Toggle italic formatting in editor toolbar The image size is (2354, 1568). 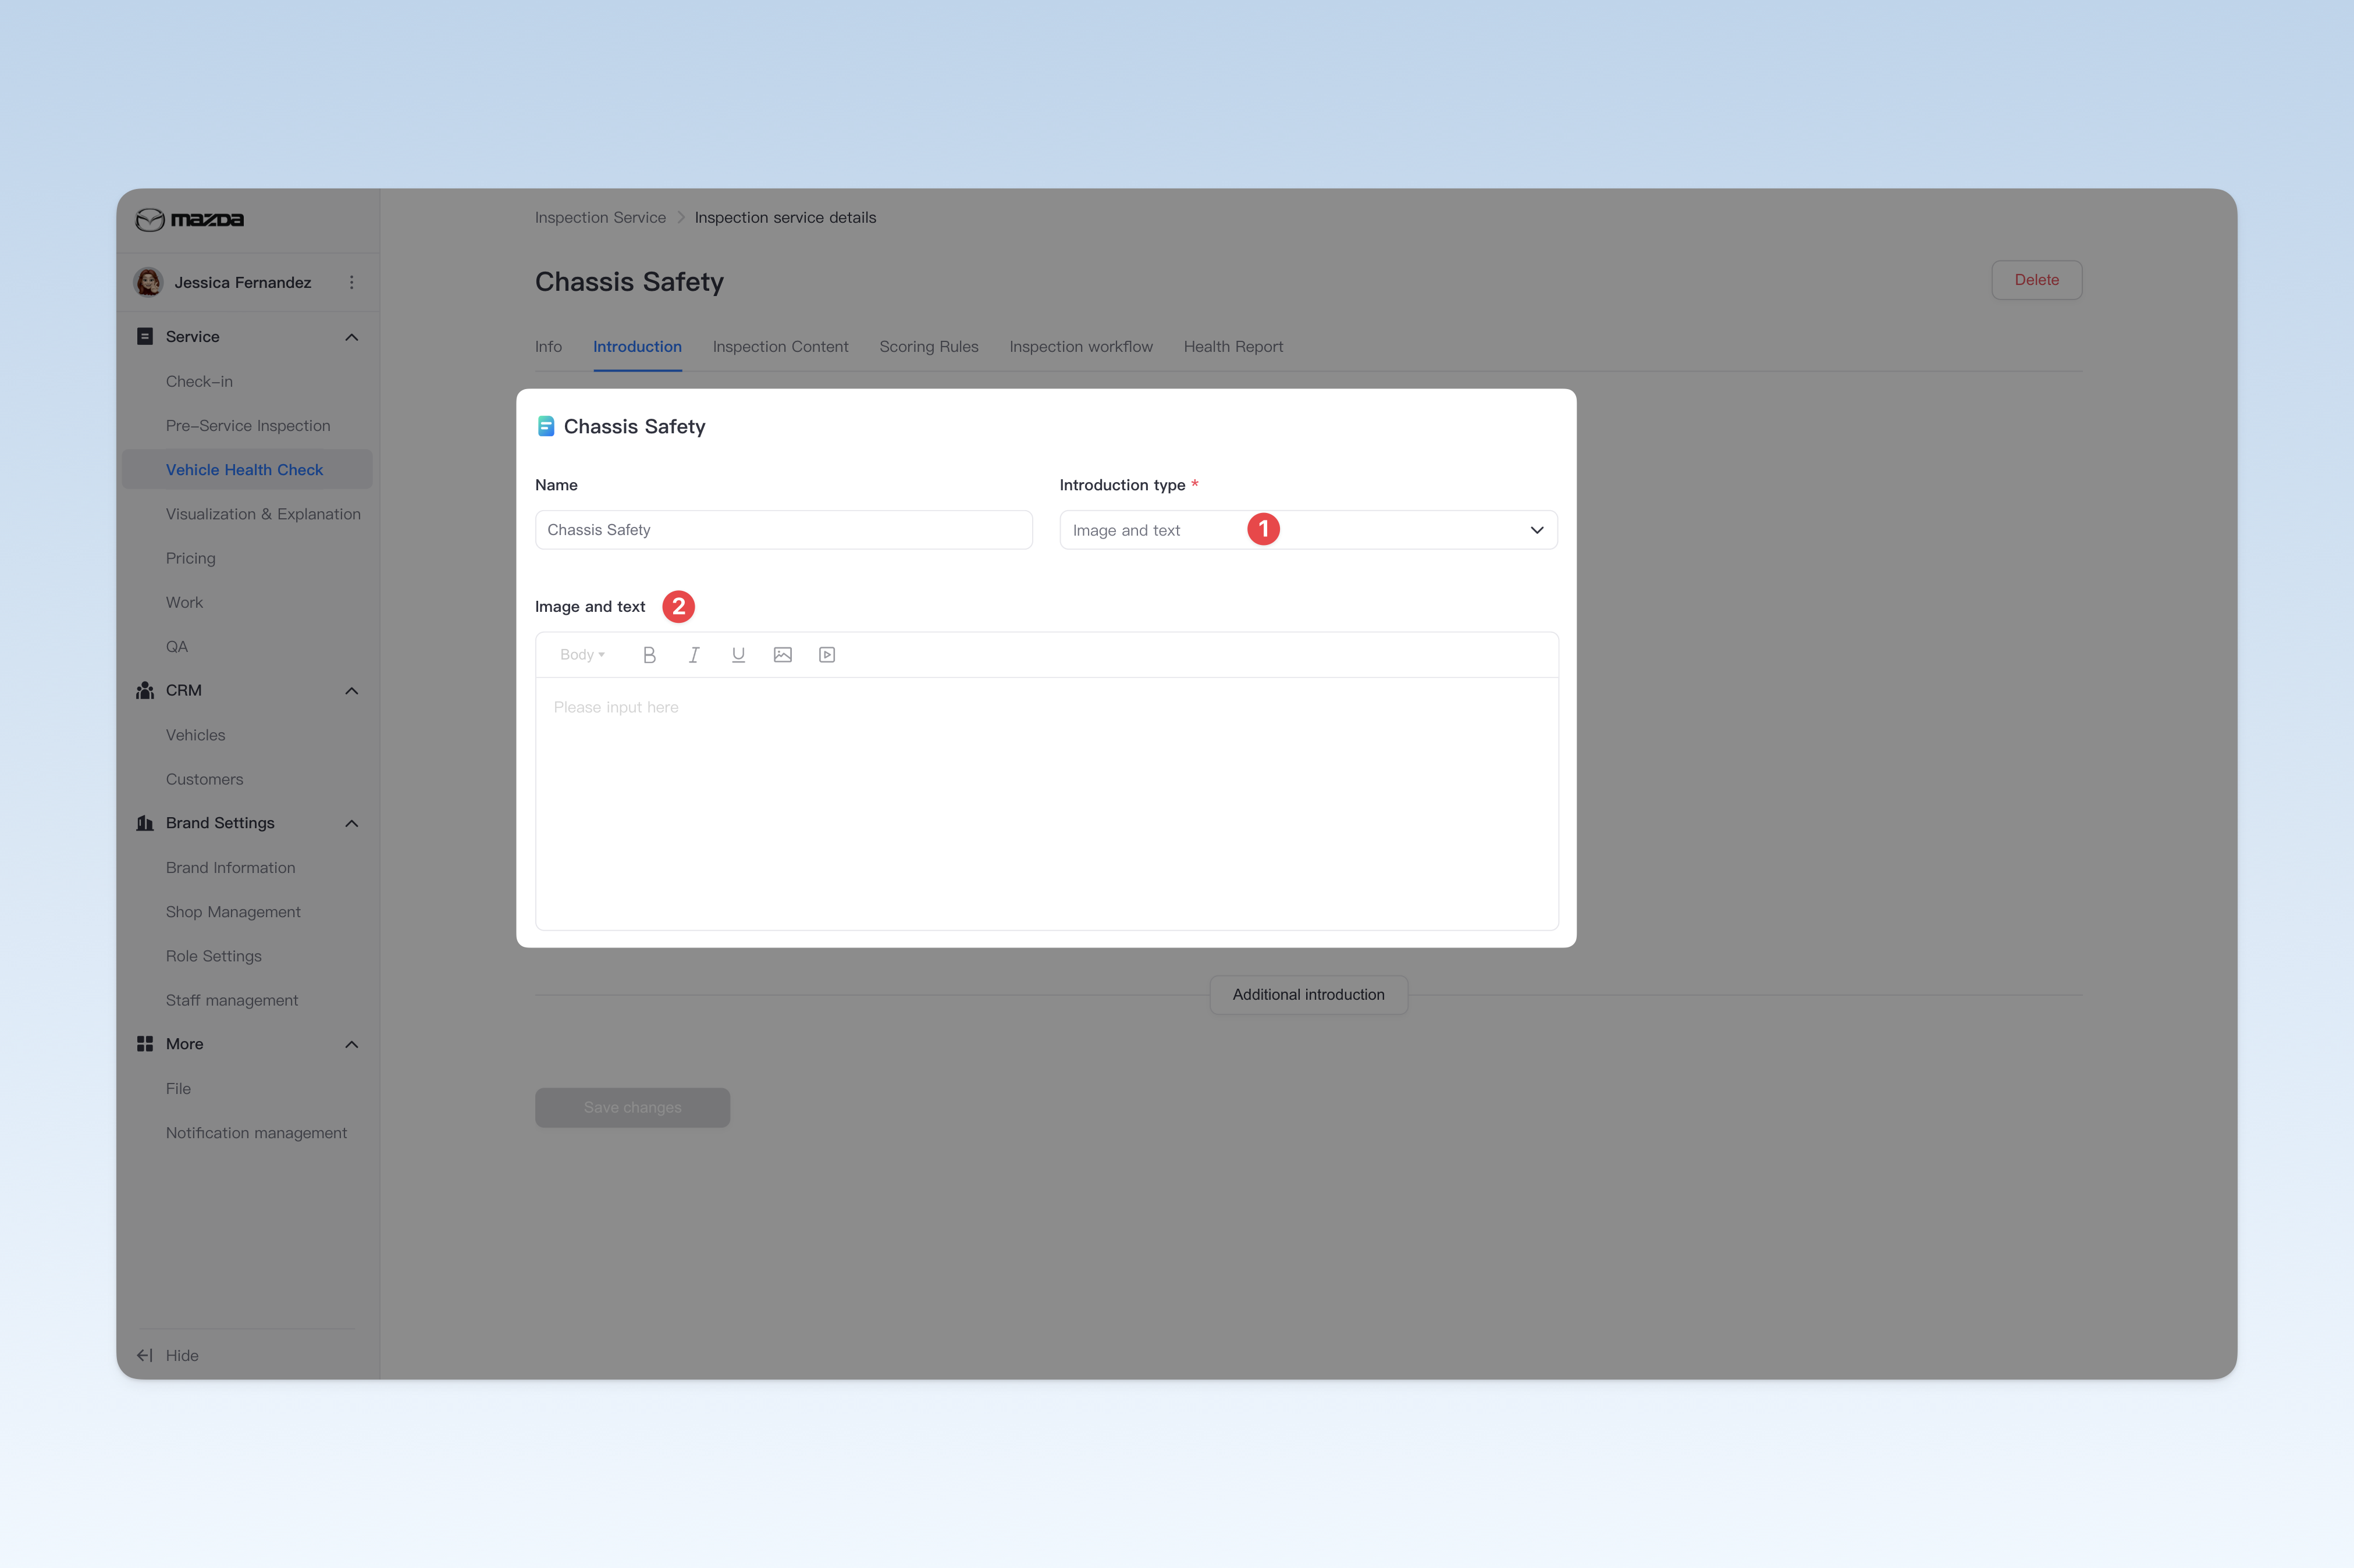(694, 655)
